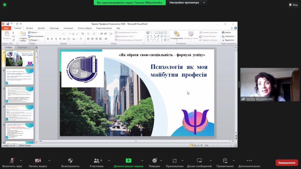Click the PowerPoint zoom slider handle
The height and width of the screenshot is (169, 301).
[x=219, y=146]
